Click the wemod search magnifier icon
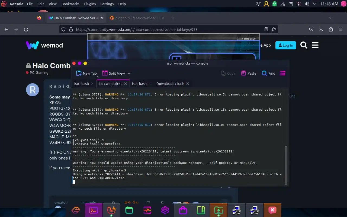The image size is (347, 217). 304,45
